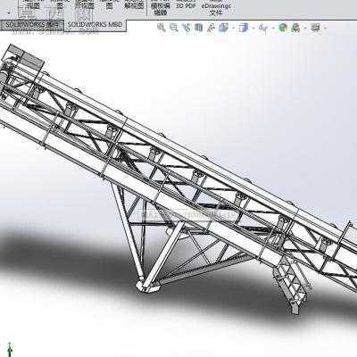
Task: Click the 解视图 ribbon button
Action: click(x=134, y=5)
